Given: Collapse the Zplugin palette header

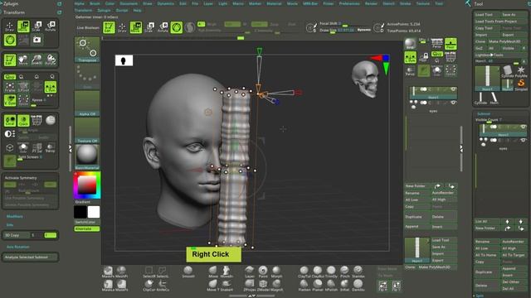Looking at the screenshot, I should point(11,3).
